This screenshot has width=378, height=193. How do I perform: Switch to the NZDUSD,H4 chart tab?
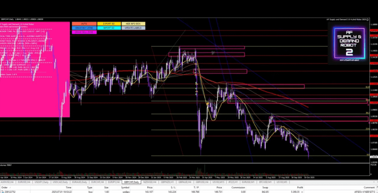coord(150,182)
